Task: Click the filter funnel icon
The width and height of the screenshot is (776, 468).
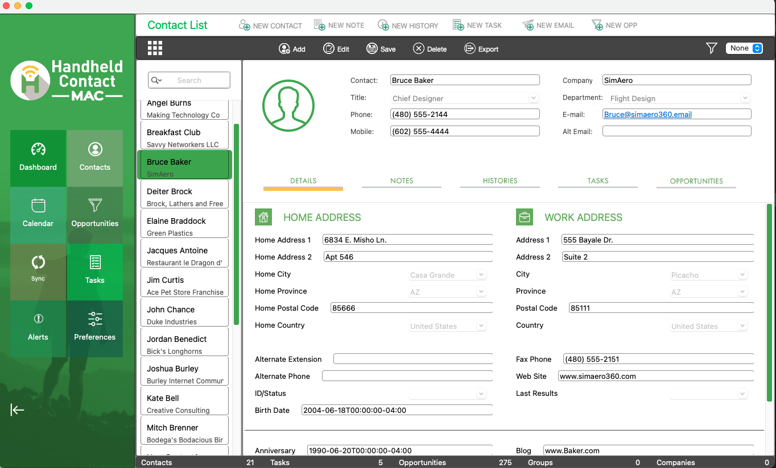Action: tap(711, 48)
